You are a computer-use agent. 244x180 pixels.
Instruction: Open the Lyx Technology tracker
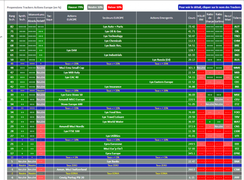[x=113, y=36]
